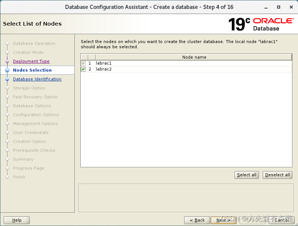Click row number 1 cell
Image resolution: width=298 pixels, height=226 pixels.
coord(92,63)
